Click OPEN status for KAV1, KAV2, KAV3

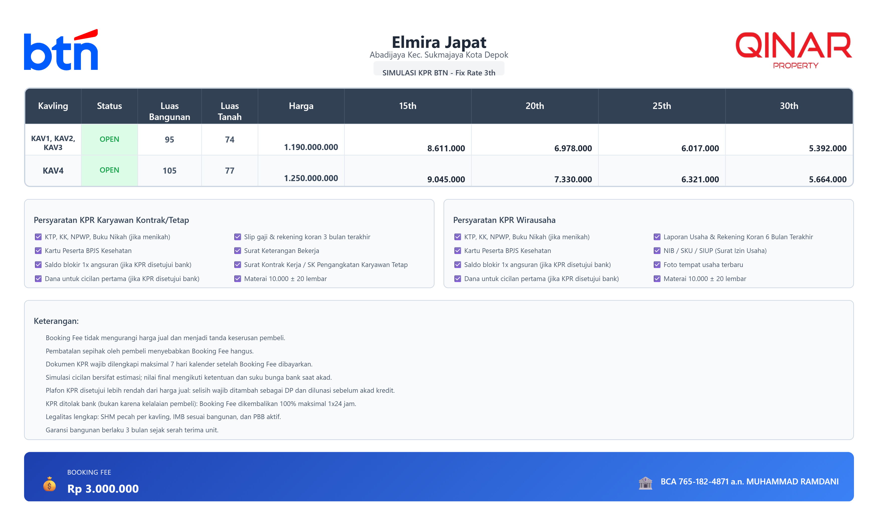(109, 139)
